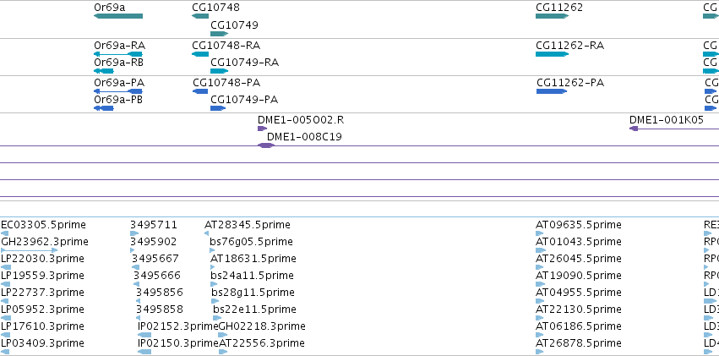Select the GH23962.3prime EST span line
The image size is (719, 356).
(x=29, y=250)
